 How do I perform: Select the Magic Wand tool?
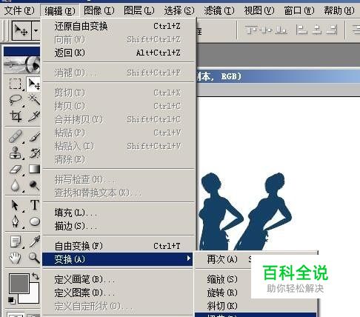tap(34, 100)
